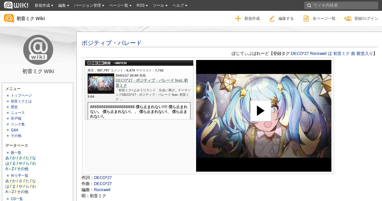Open 初音ミクとは in sidebar menu
Viewport: 382px width, 201px height.
21,101
